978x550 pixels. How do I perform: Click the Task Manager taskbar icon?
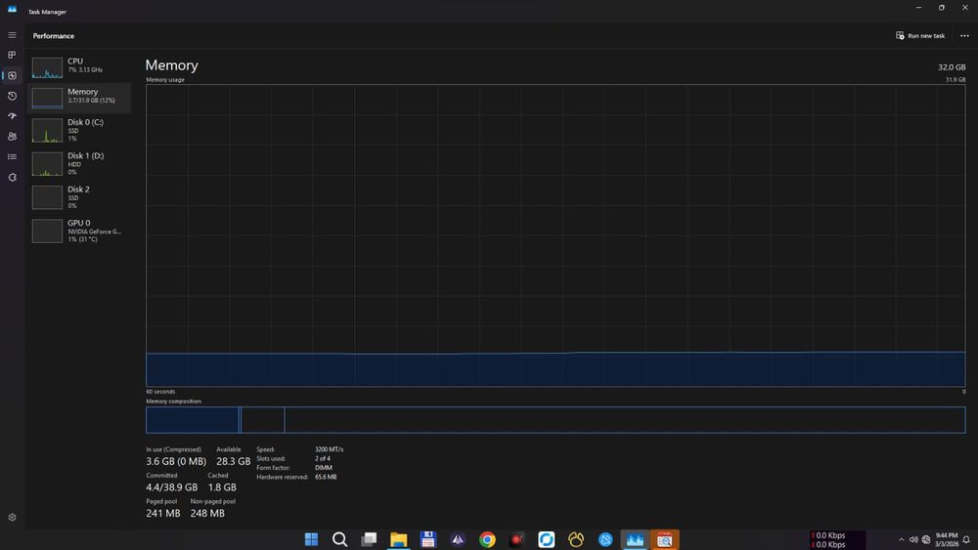click(x=635, y=539)
